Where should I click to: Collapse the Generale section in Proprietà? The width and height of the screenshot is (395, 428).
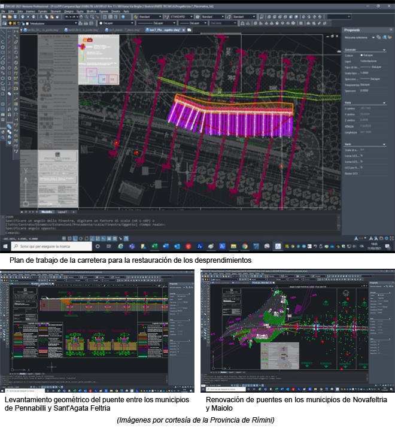(384, 50)
